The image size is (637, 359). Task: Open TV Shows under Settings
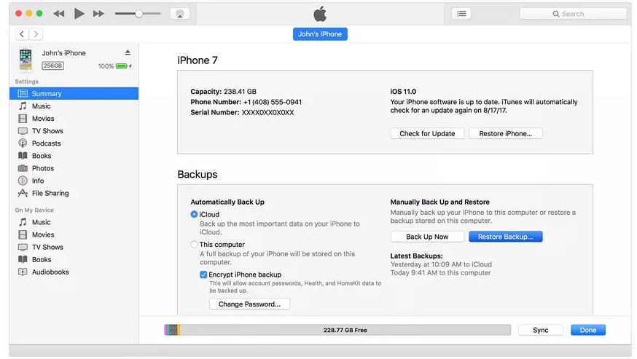point(74,131)
